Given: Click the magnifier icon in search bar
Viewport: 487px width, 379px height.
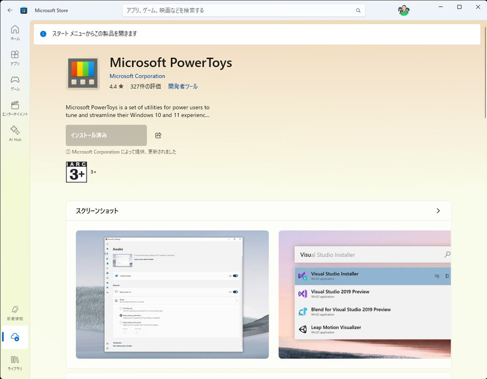Looking at the screenshot, I should 358,10.
